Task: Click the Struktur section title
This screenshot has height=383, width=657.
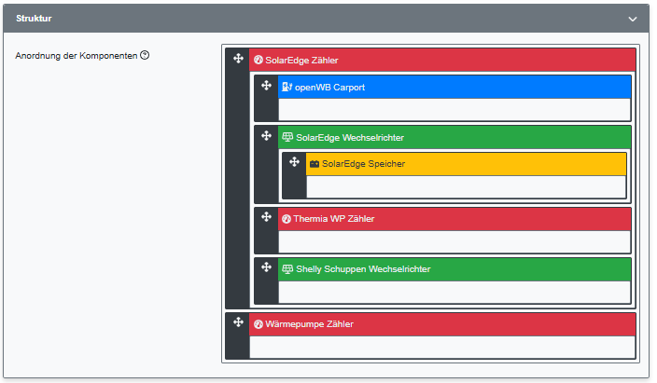Action: (x=34, y=19)
